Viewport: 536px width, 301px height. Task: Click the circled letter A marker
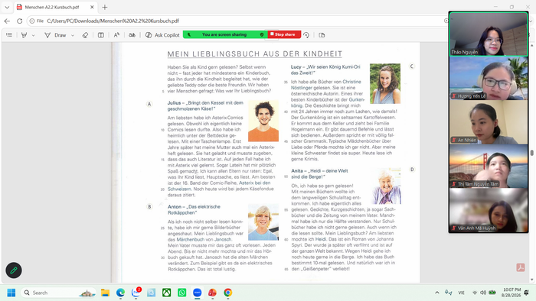pyautogui.click(x=149, y=104)
